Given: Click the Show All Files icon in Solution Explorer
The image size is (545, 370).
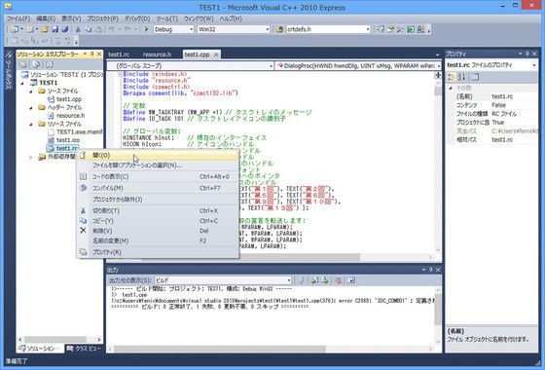Looking at the screenshot, I should tap(36, 64).
